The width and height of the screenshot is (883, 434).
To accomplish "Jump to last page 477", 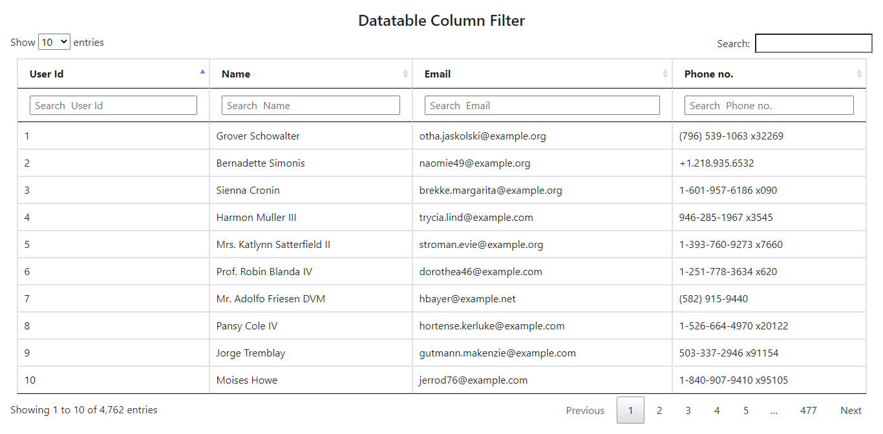I will click(808, 410).
